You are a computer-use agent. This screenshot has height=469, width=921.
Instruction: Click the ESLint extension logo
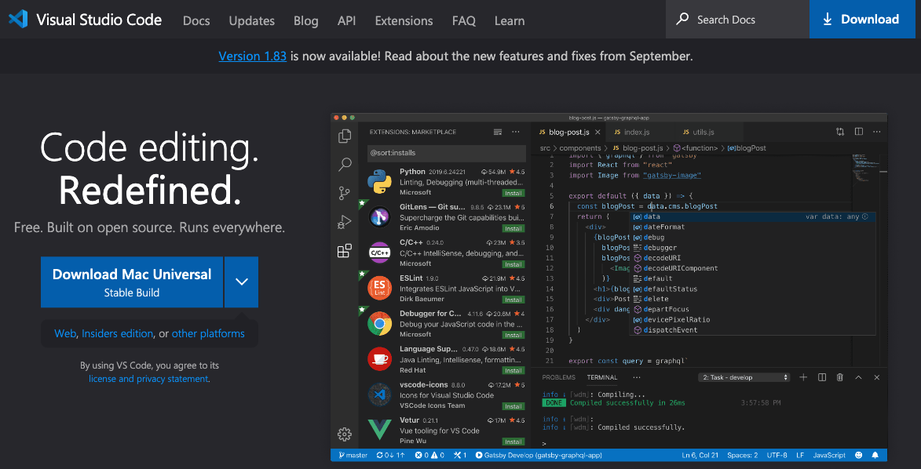380,288
